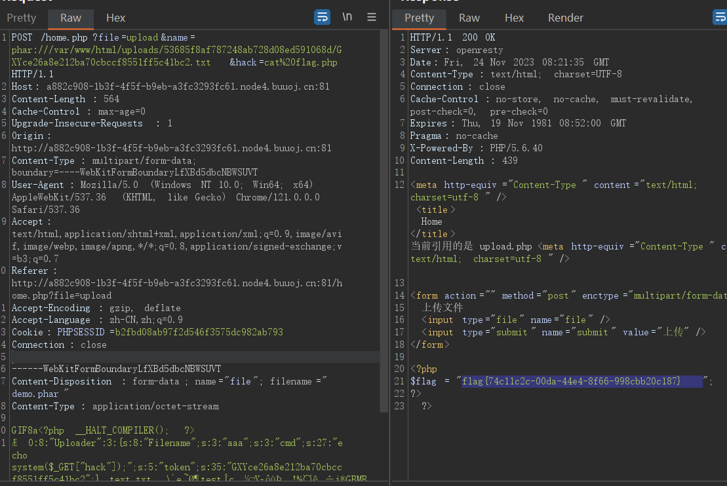
Task: Click the <?php line in response
Action: tap(423, 369)
